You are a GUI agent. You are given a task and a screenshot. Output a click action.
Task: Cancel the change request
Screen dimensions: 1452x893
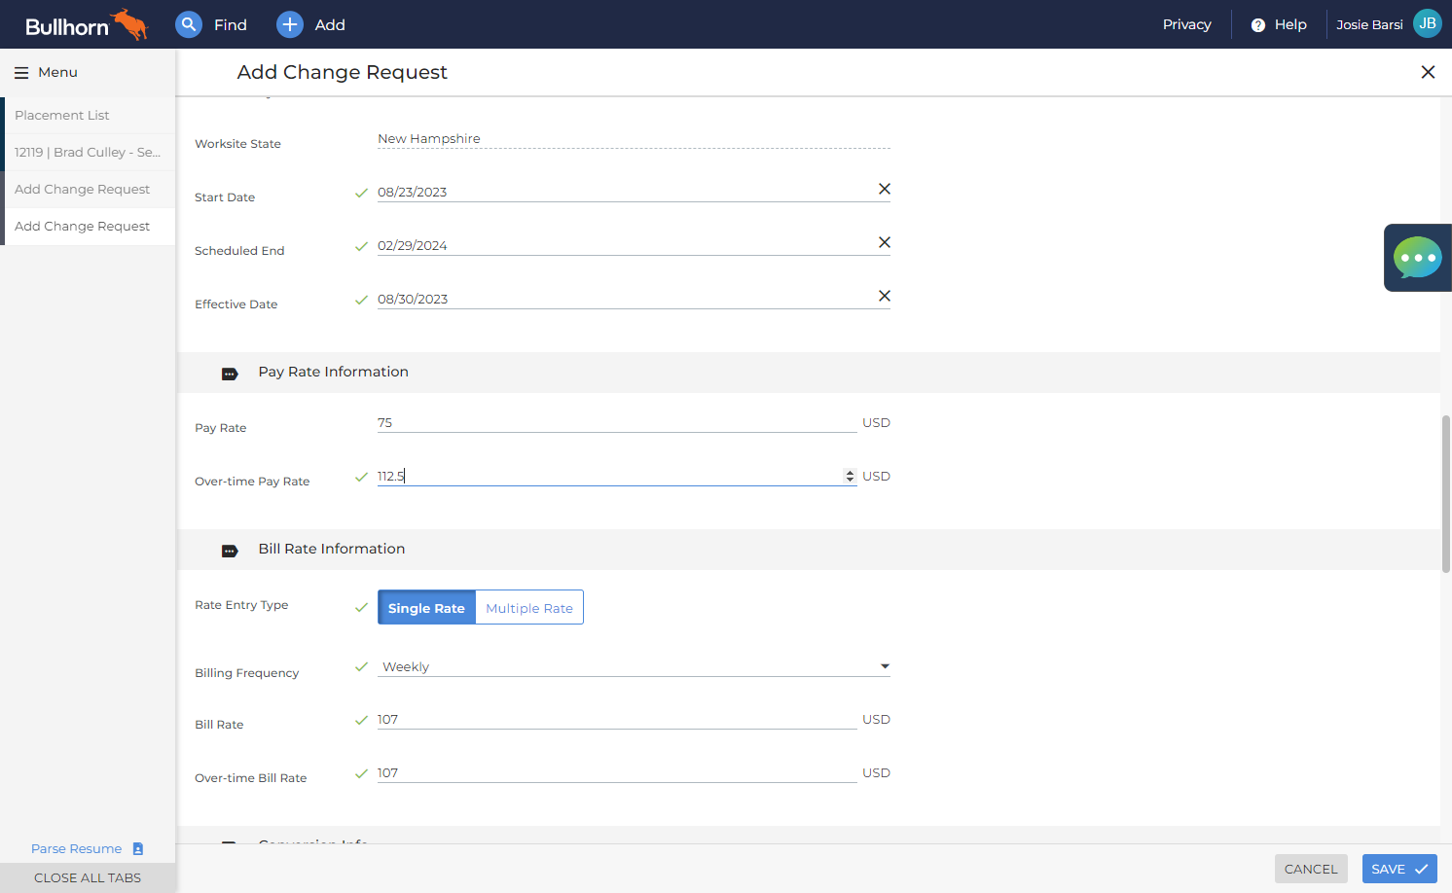coord(1311,869)
